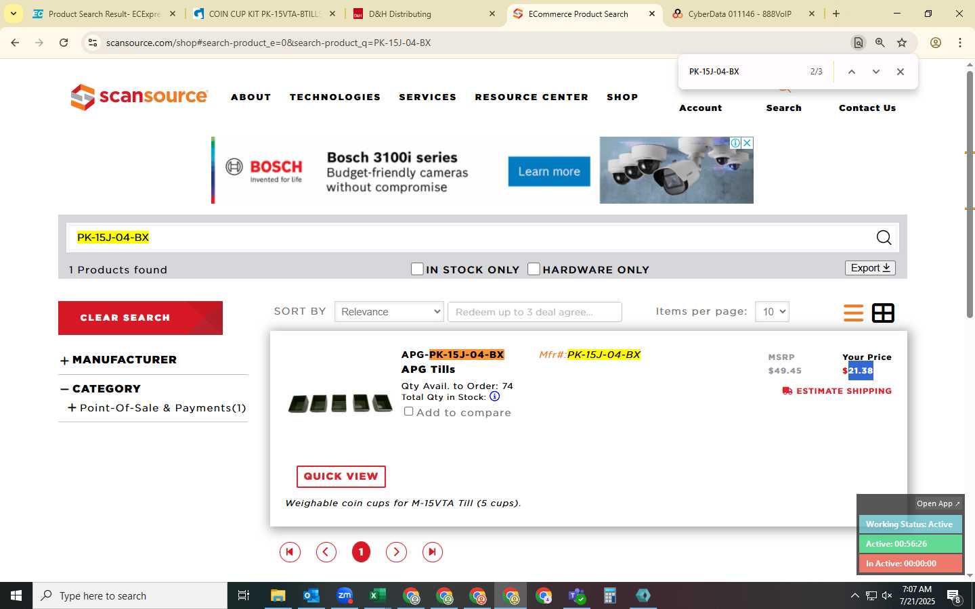Click Learn more on Bosch ad
Image resolution: width=975 pixels, height=609 pixels.
pos(549,171)
